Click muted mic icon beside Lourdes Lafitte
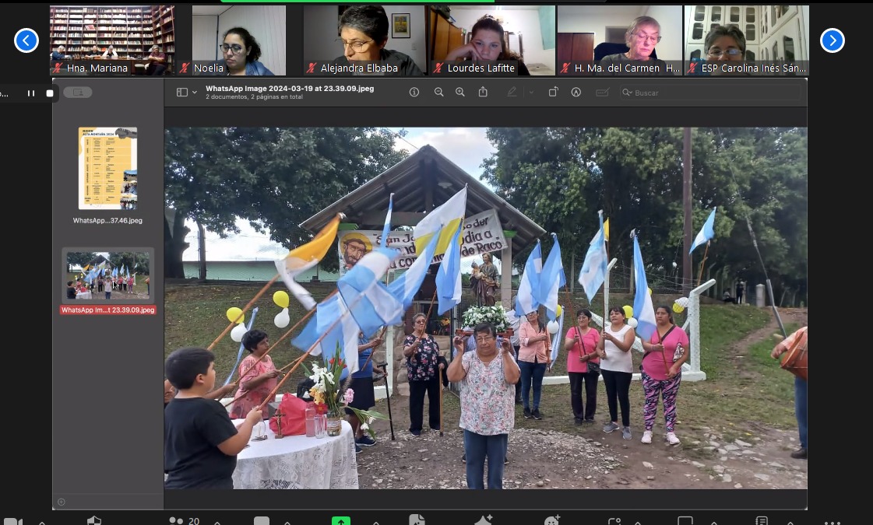 click(438, 68)
